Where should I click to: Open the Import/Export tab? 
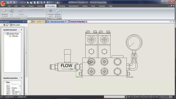pos(74,6)
